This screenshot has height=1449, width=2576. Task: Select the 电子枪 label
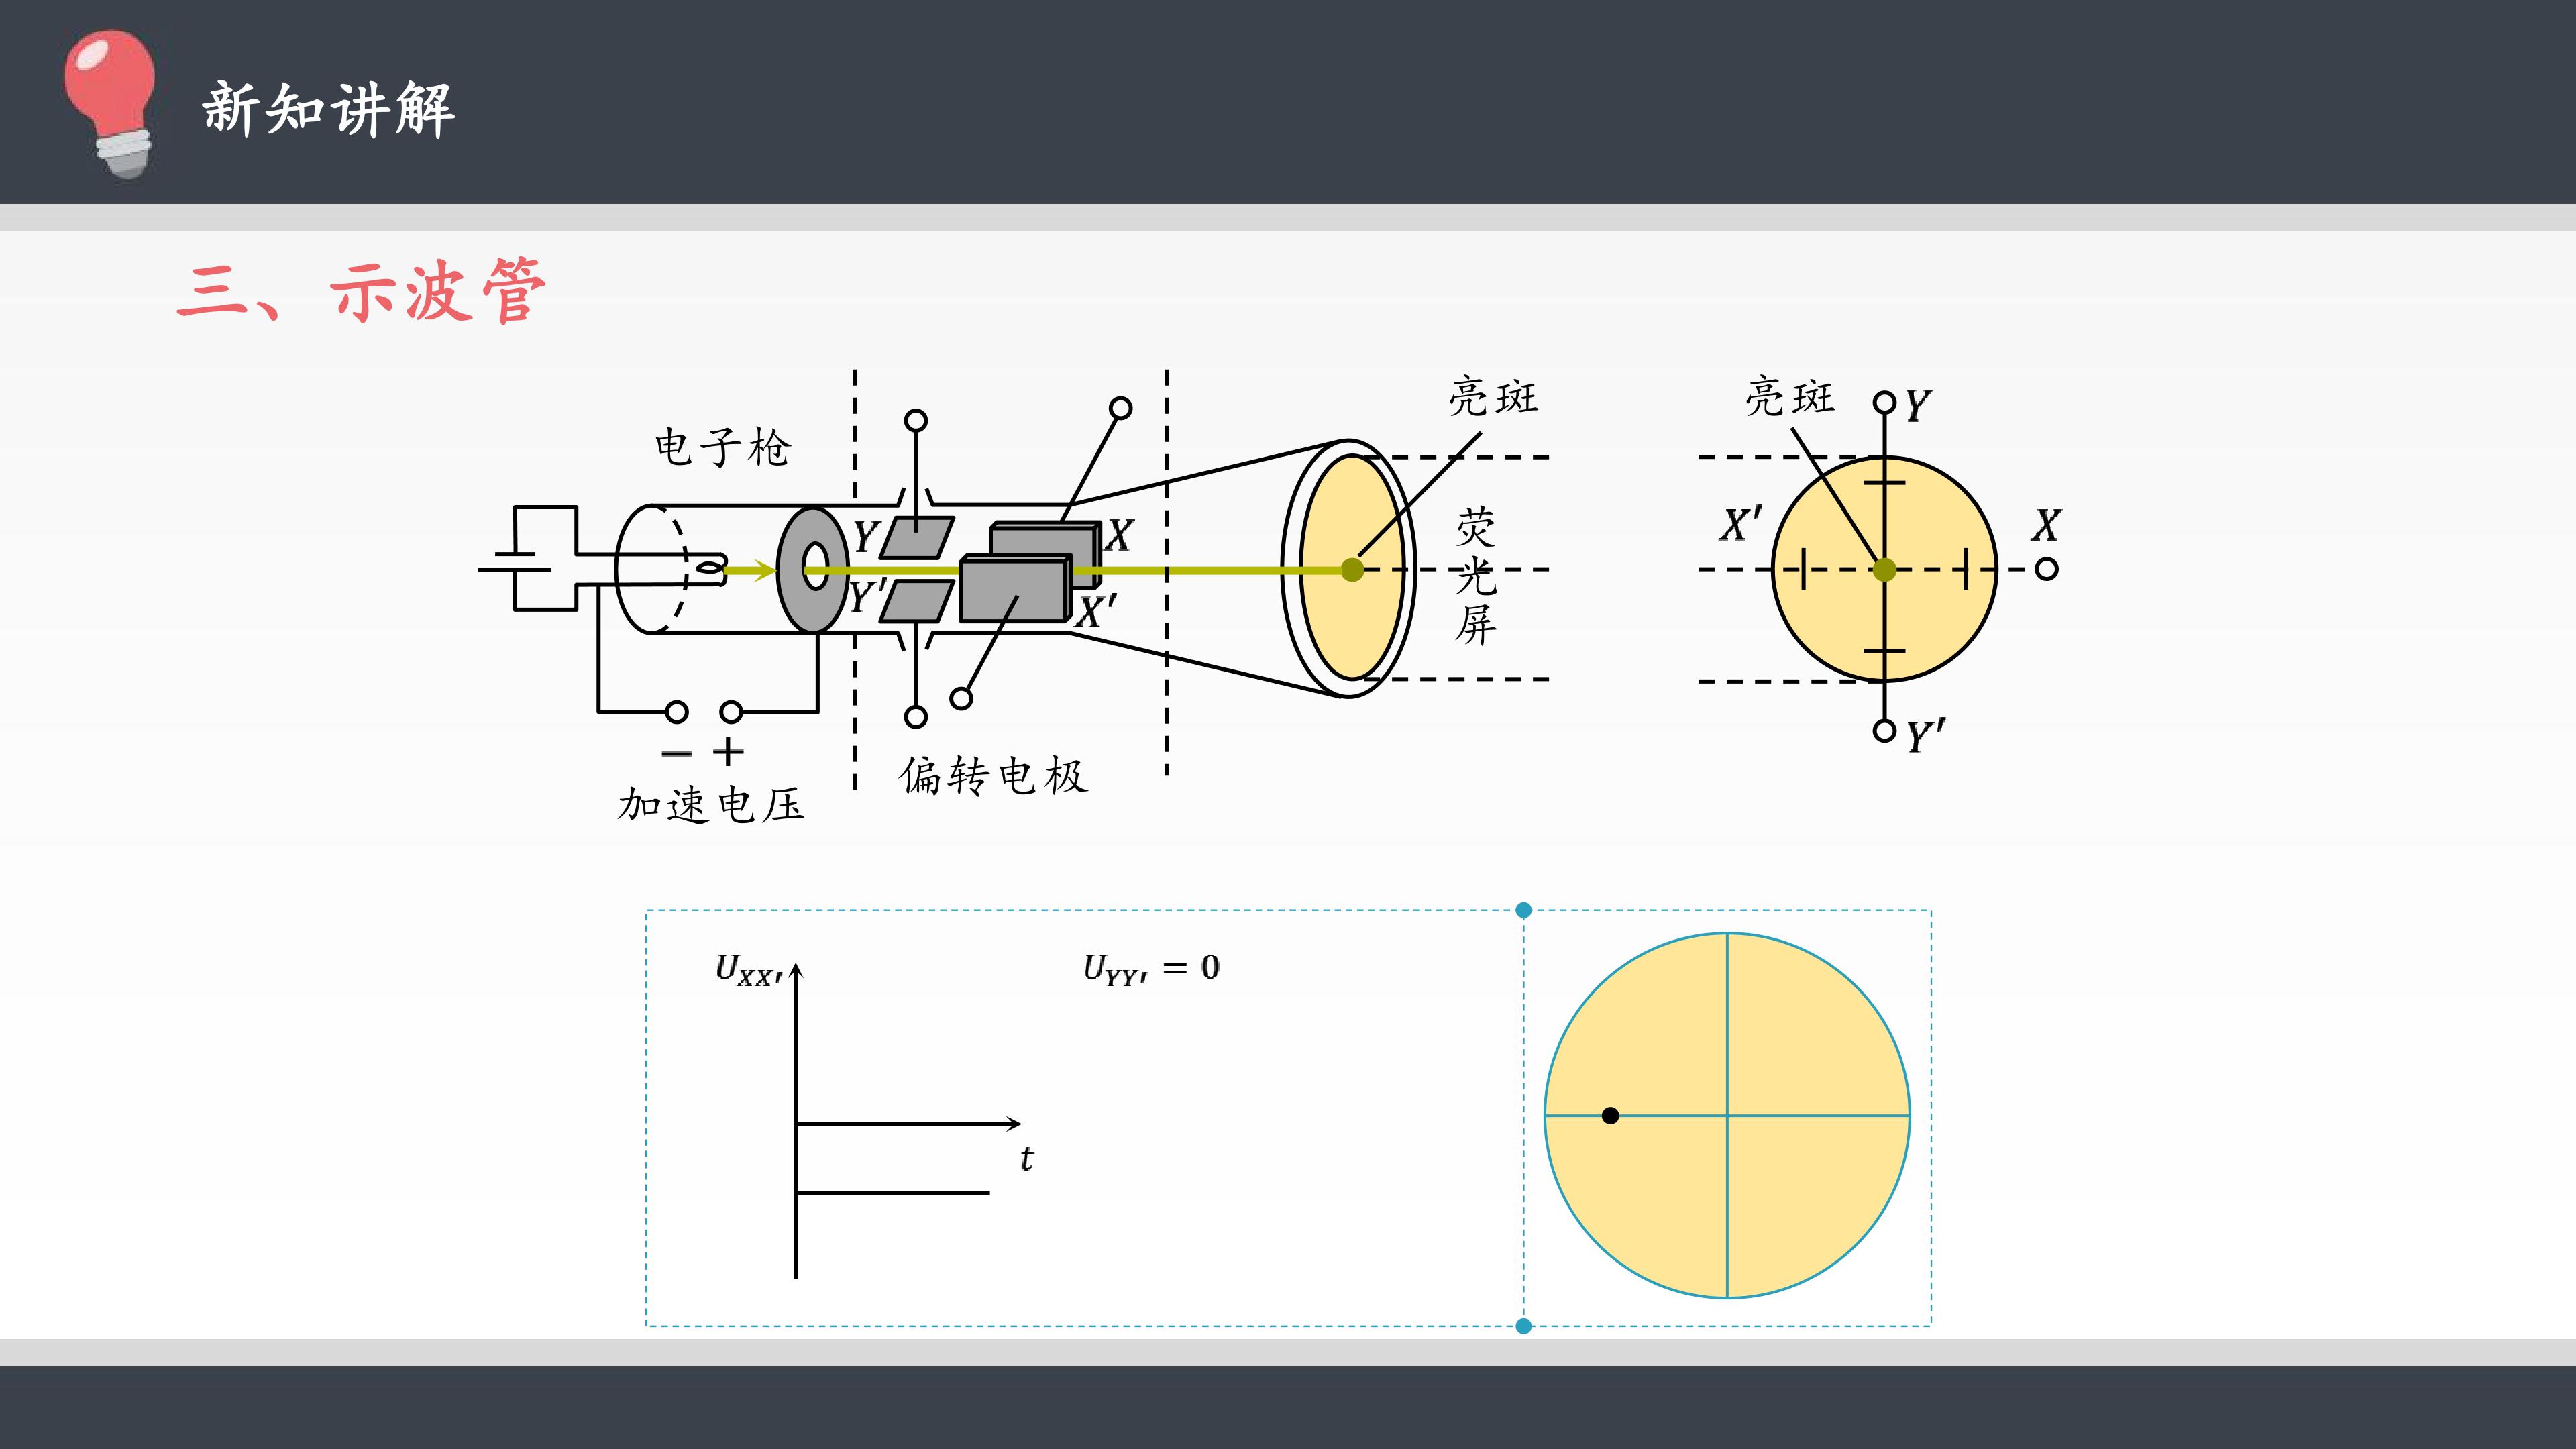722,447
